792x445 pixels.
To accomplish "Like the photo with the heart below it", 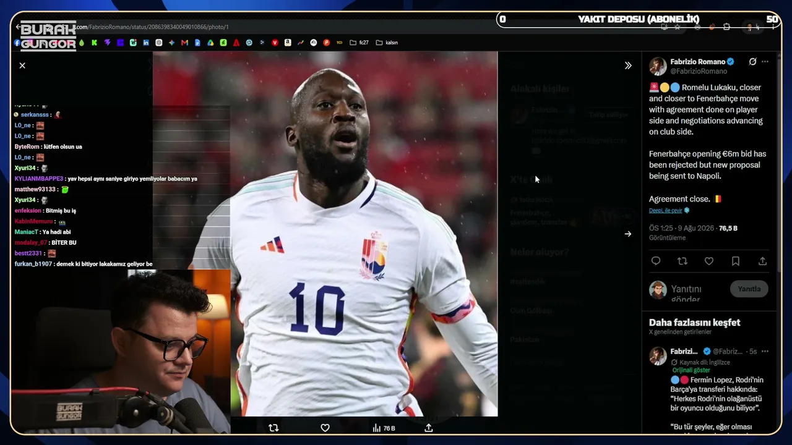I will coord(325,428).
